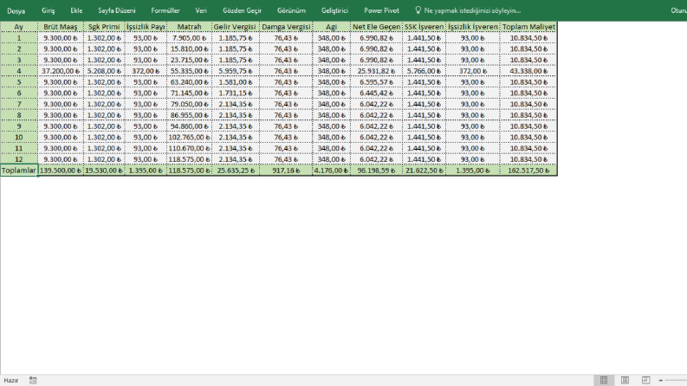Open the Giriş ribbon tab
The width and height of the screenshot is (687, 386).
click(49, 10)
